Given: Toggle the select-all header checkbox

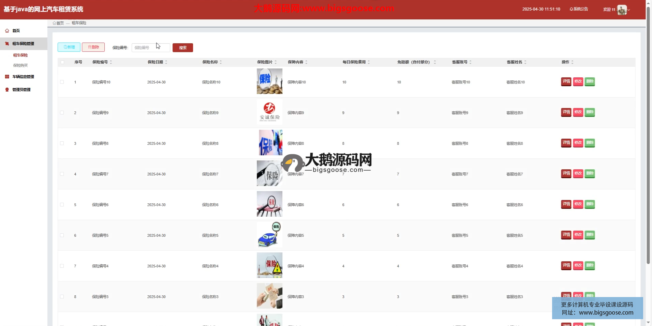Looking at the screenshot, I should 62,62.
